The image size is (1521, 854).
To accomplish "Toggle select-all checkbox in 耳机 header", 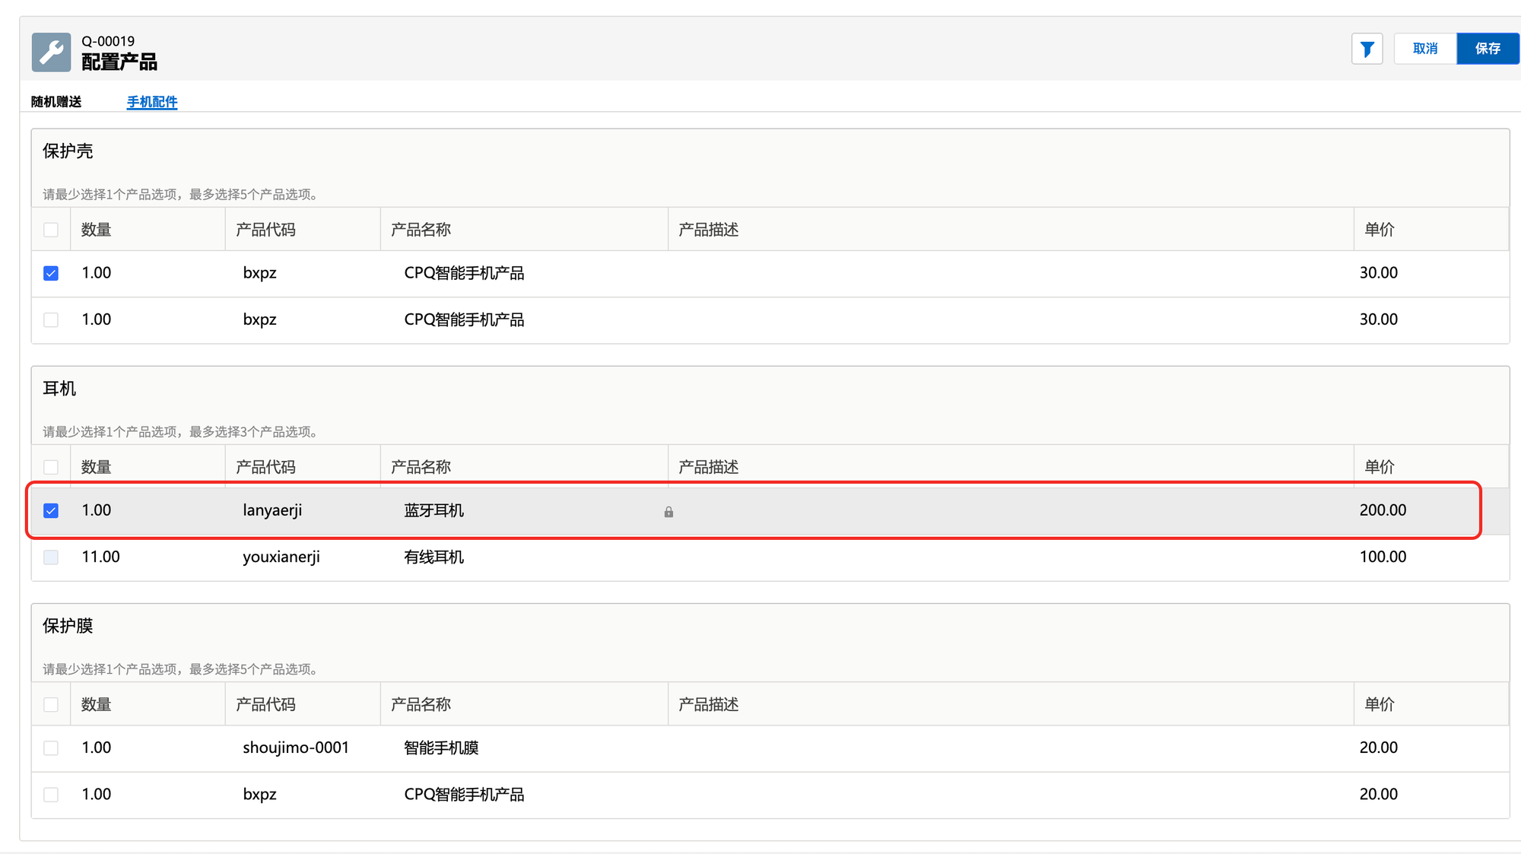I will pos(51,467).
